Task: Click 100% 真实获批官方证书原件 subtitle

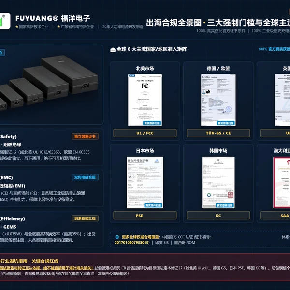Action: [x=221, y=31]
